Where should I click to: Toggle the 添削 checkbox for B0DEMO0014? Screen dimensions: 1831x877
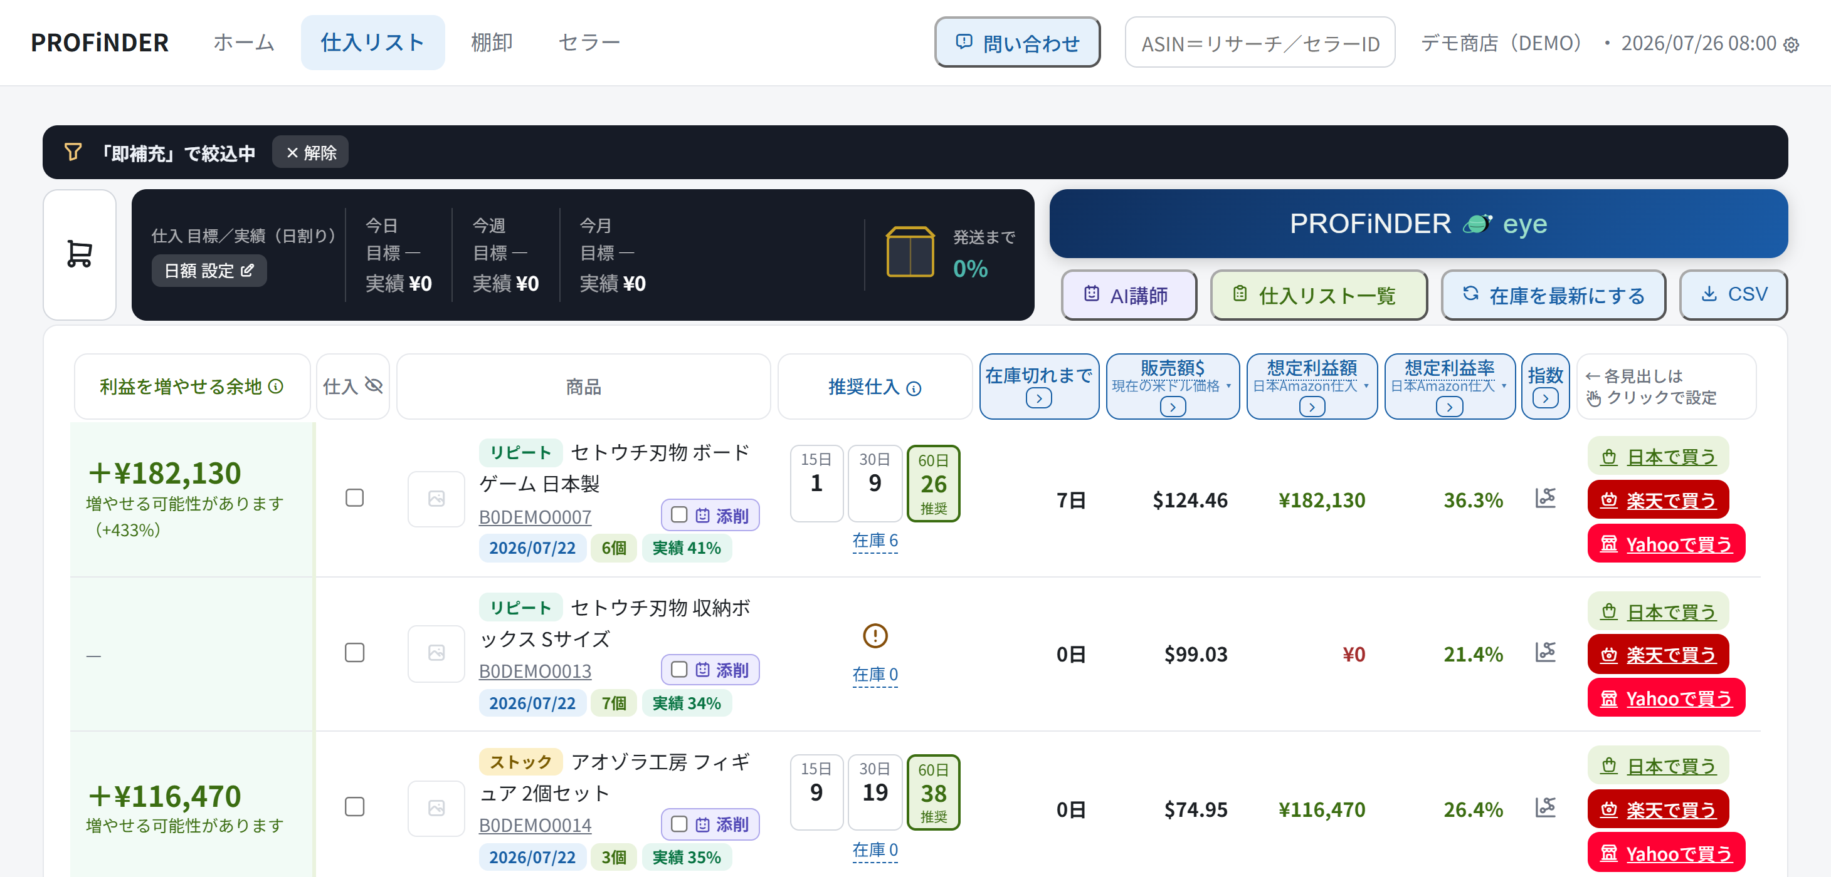pos(679,824)
